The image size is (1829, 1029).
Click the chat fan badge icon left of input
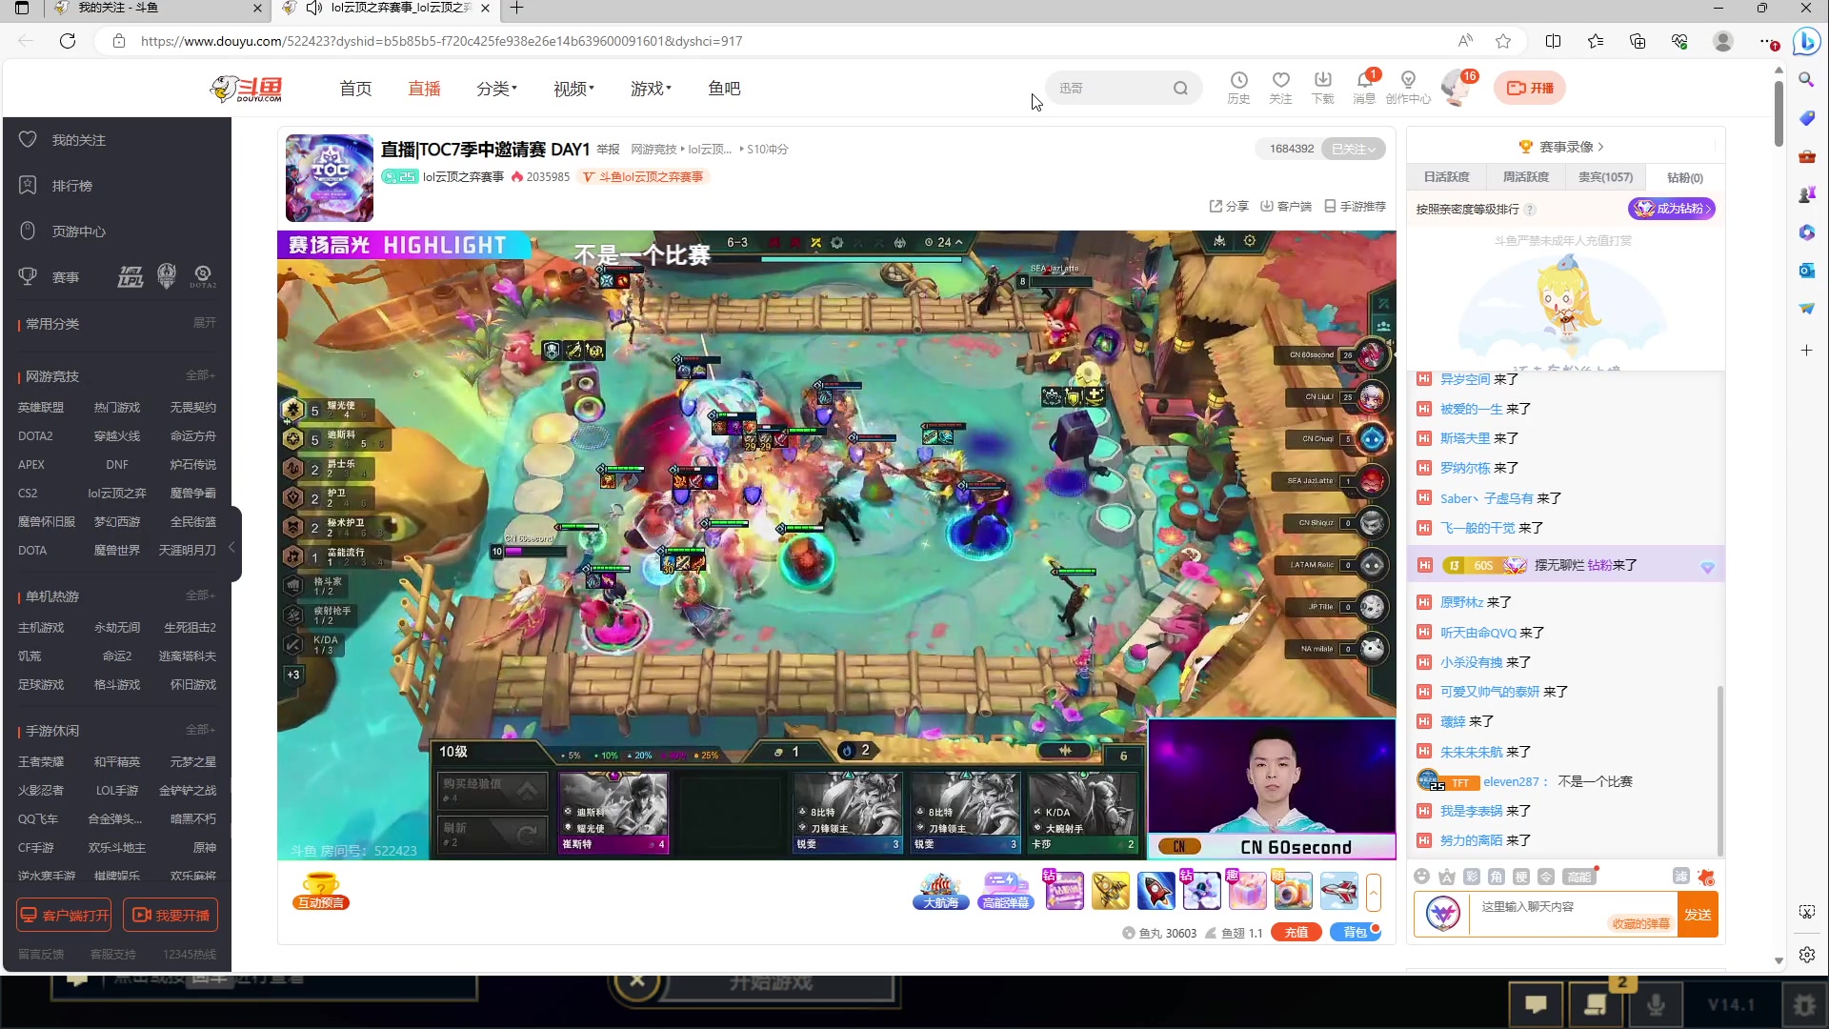1443,914
